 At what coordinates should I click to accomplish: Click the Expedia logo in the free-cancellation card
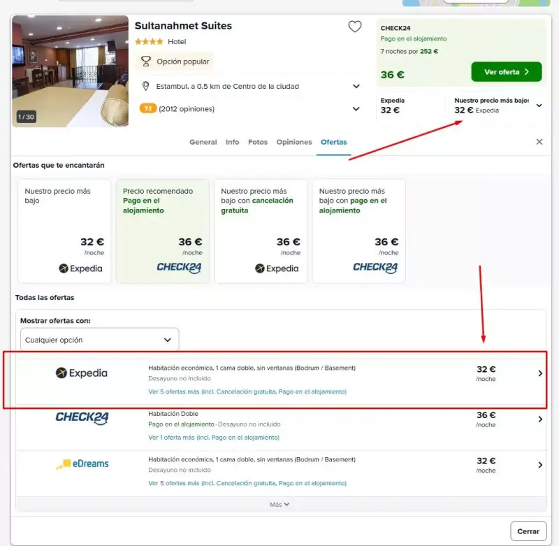pos(277,268)
